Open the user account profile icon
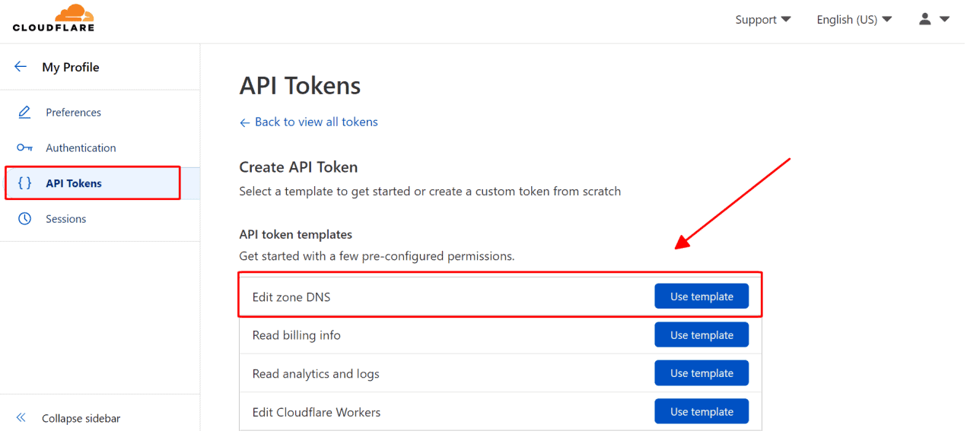967x434 pixels. click(925, 19)
